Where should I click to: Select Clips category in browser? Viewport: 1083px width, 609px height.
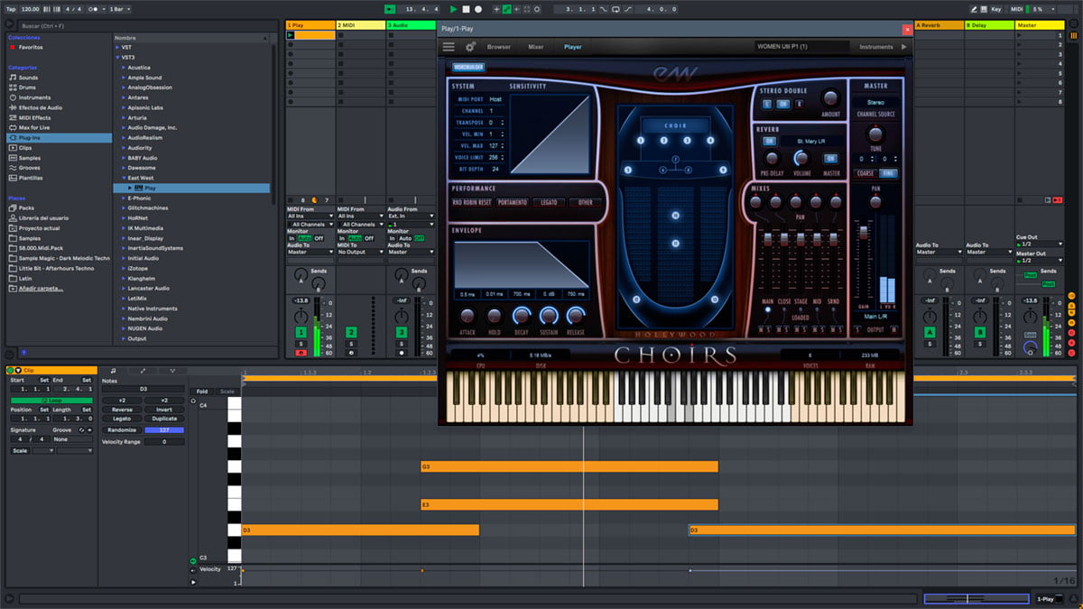point(25,147)
